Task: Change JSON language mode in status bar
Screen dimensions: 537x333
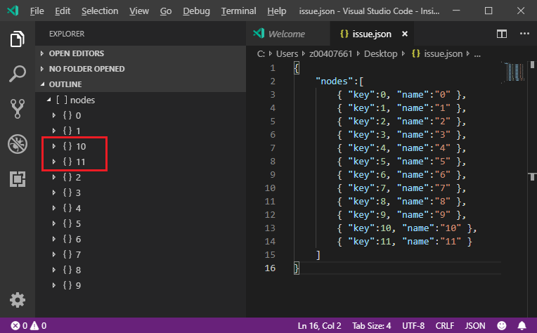Action: coord(475,325)
